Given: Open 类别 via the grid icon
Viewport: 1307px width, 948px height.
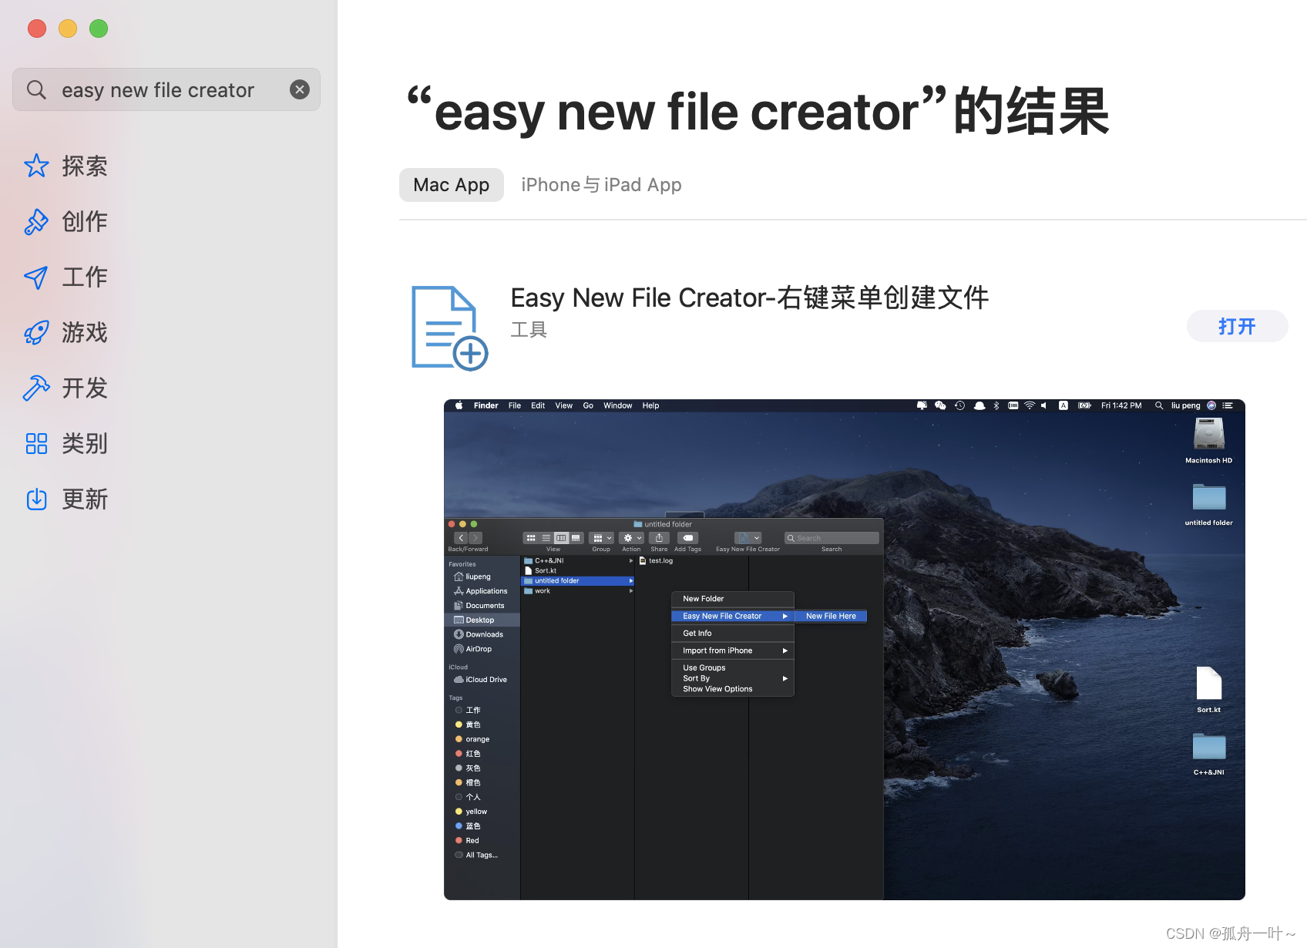Looking at the screenshot, I should click(x=36, y=443).
